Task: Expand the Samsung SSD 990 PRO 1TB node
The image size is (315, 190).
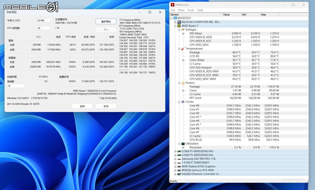Action: tap(175, 159)
